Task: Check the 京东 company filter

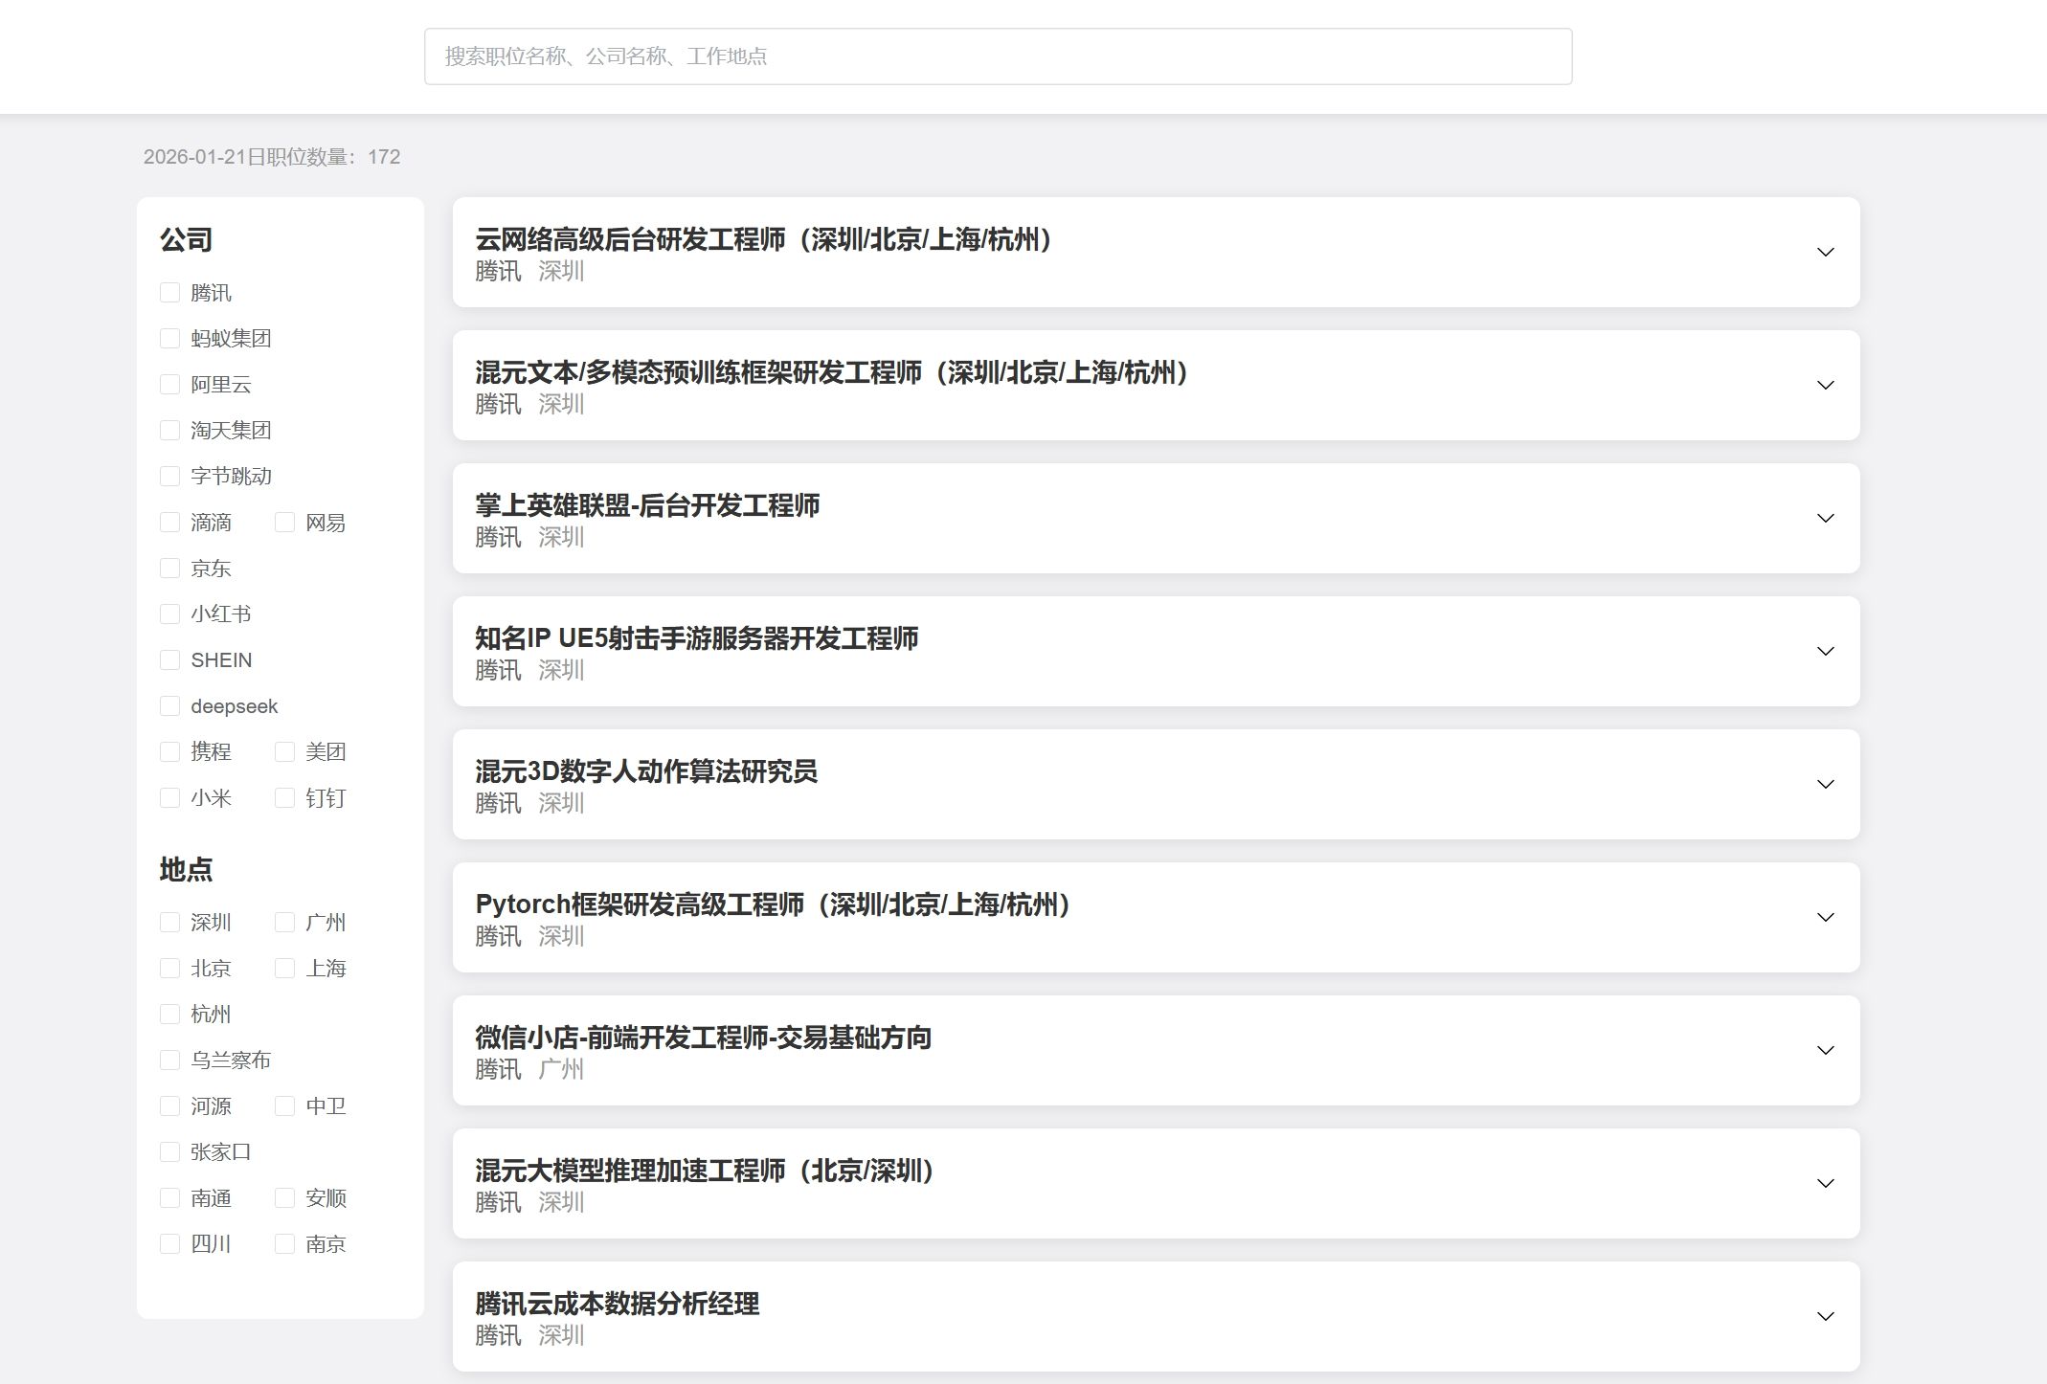Action: (170, 569)
